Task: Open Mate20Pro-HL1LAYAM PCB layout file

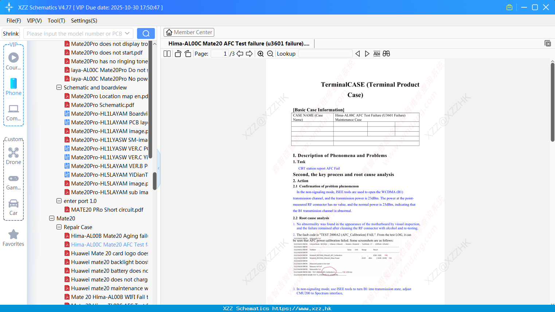Action: point(106,123)
